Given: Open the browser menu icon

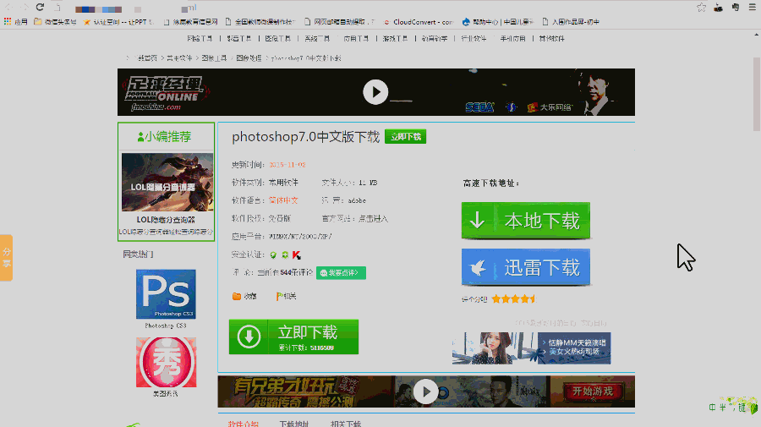Looking at the screenshot, I should (752, 7).
